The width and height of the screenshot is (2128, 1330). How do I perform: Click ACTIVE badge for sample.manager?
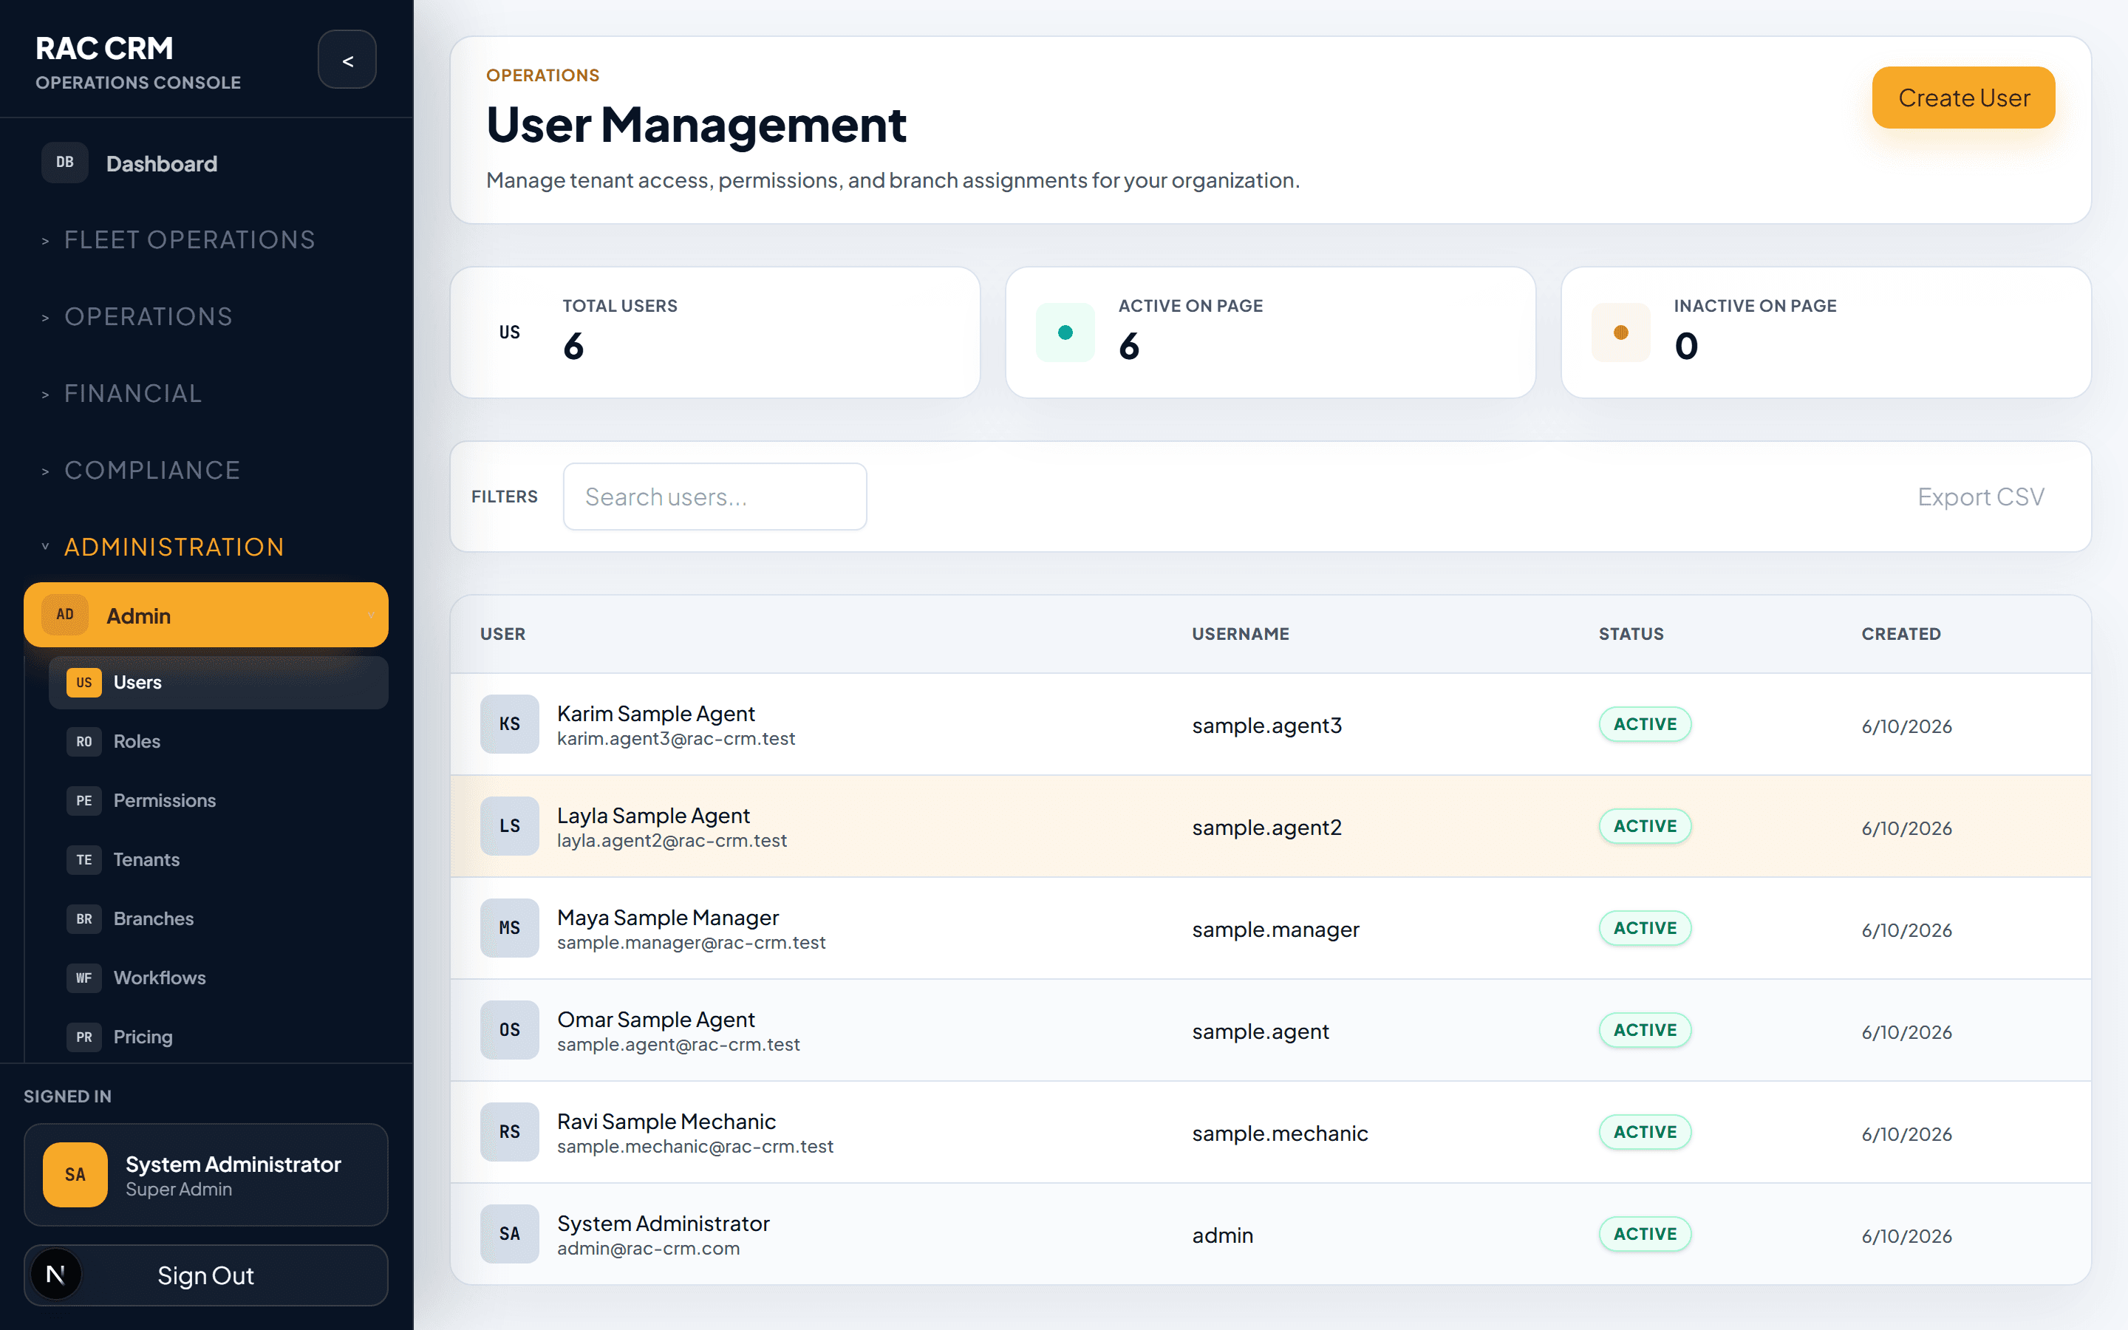(x=1646, y=928)
